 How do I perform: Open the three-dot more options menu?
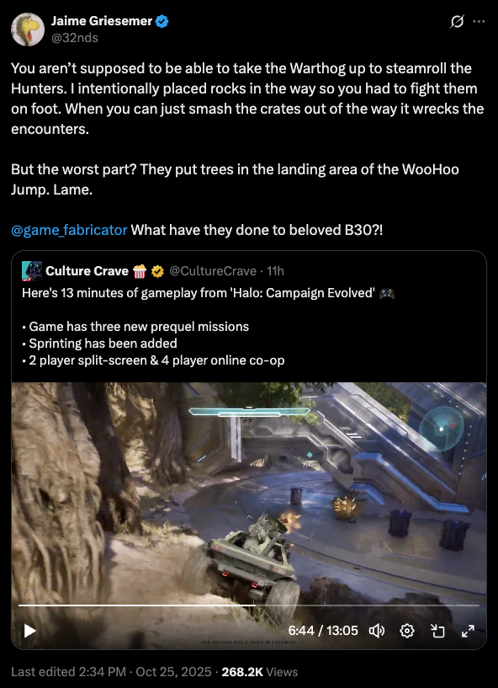[479, 21]
